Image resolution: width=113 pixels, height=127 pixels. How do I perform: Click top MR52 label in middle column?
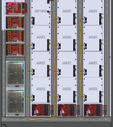tap(67, 11)
